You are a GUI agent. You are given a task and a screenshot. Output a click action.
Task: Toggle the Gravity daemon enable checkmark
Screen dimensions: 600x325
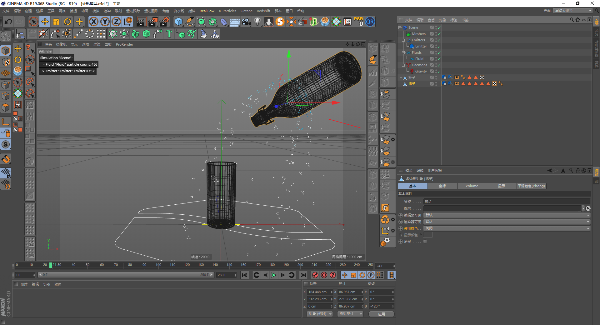point(439,72)
